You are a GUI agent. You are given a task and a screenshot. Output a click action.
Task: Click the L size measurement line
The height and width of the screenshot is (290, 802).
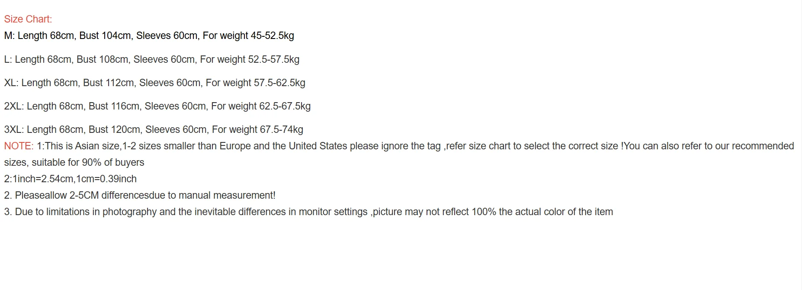[x=151, y=59]
